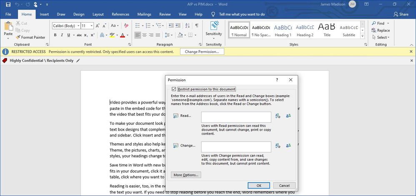Switch to the References tab
Screen dimensions: 416x196
tap(120, 14)
